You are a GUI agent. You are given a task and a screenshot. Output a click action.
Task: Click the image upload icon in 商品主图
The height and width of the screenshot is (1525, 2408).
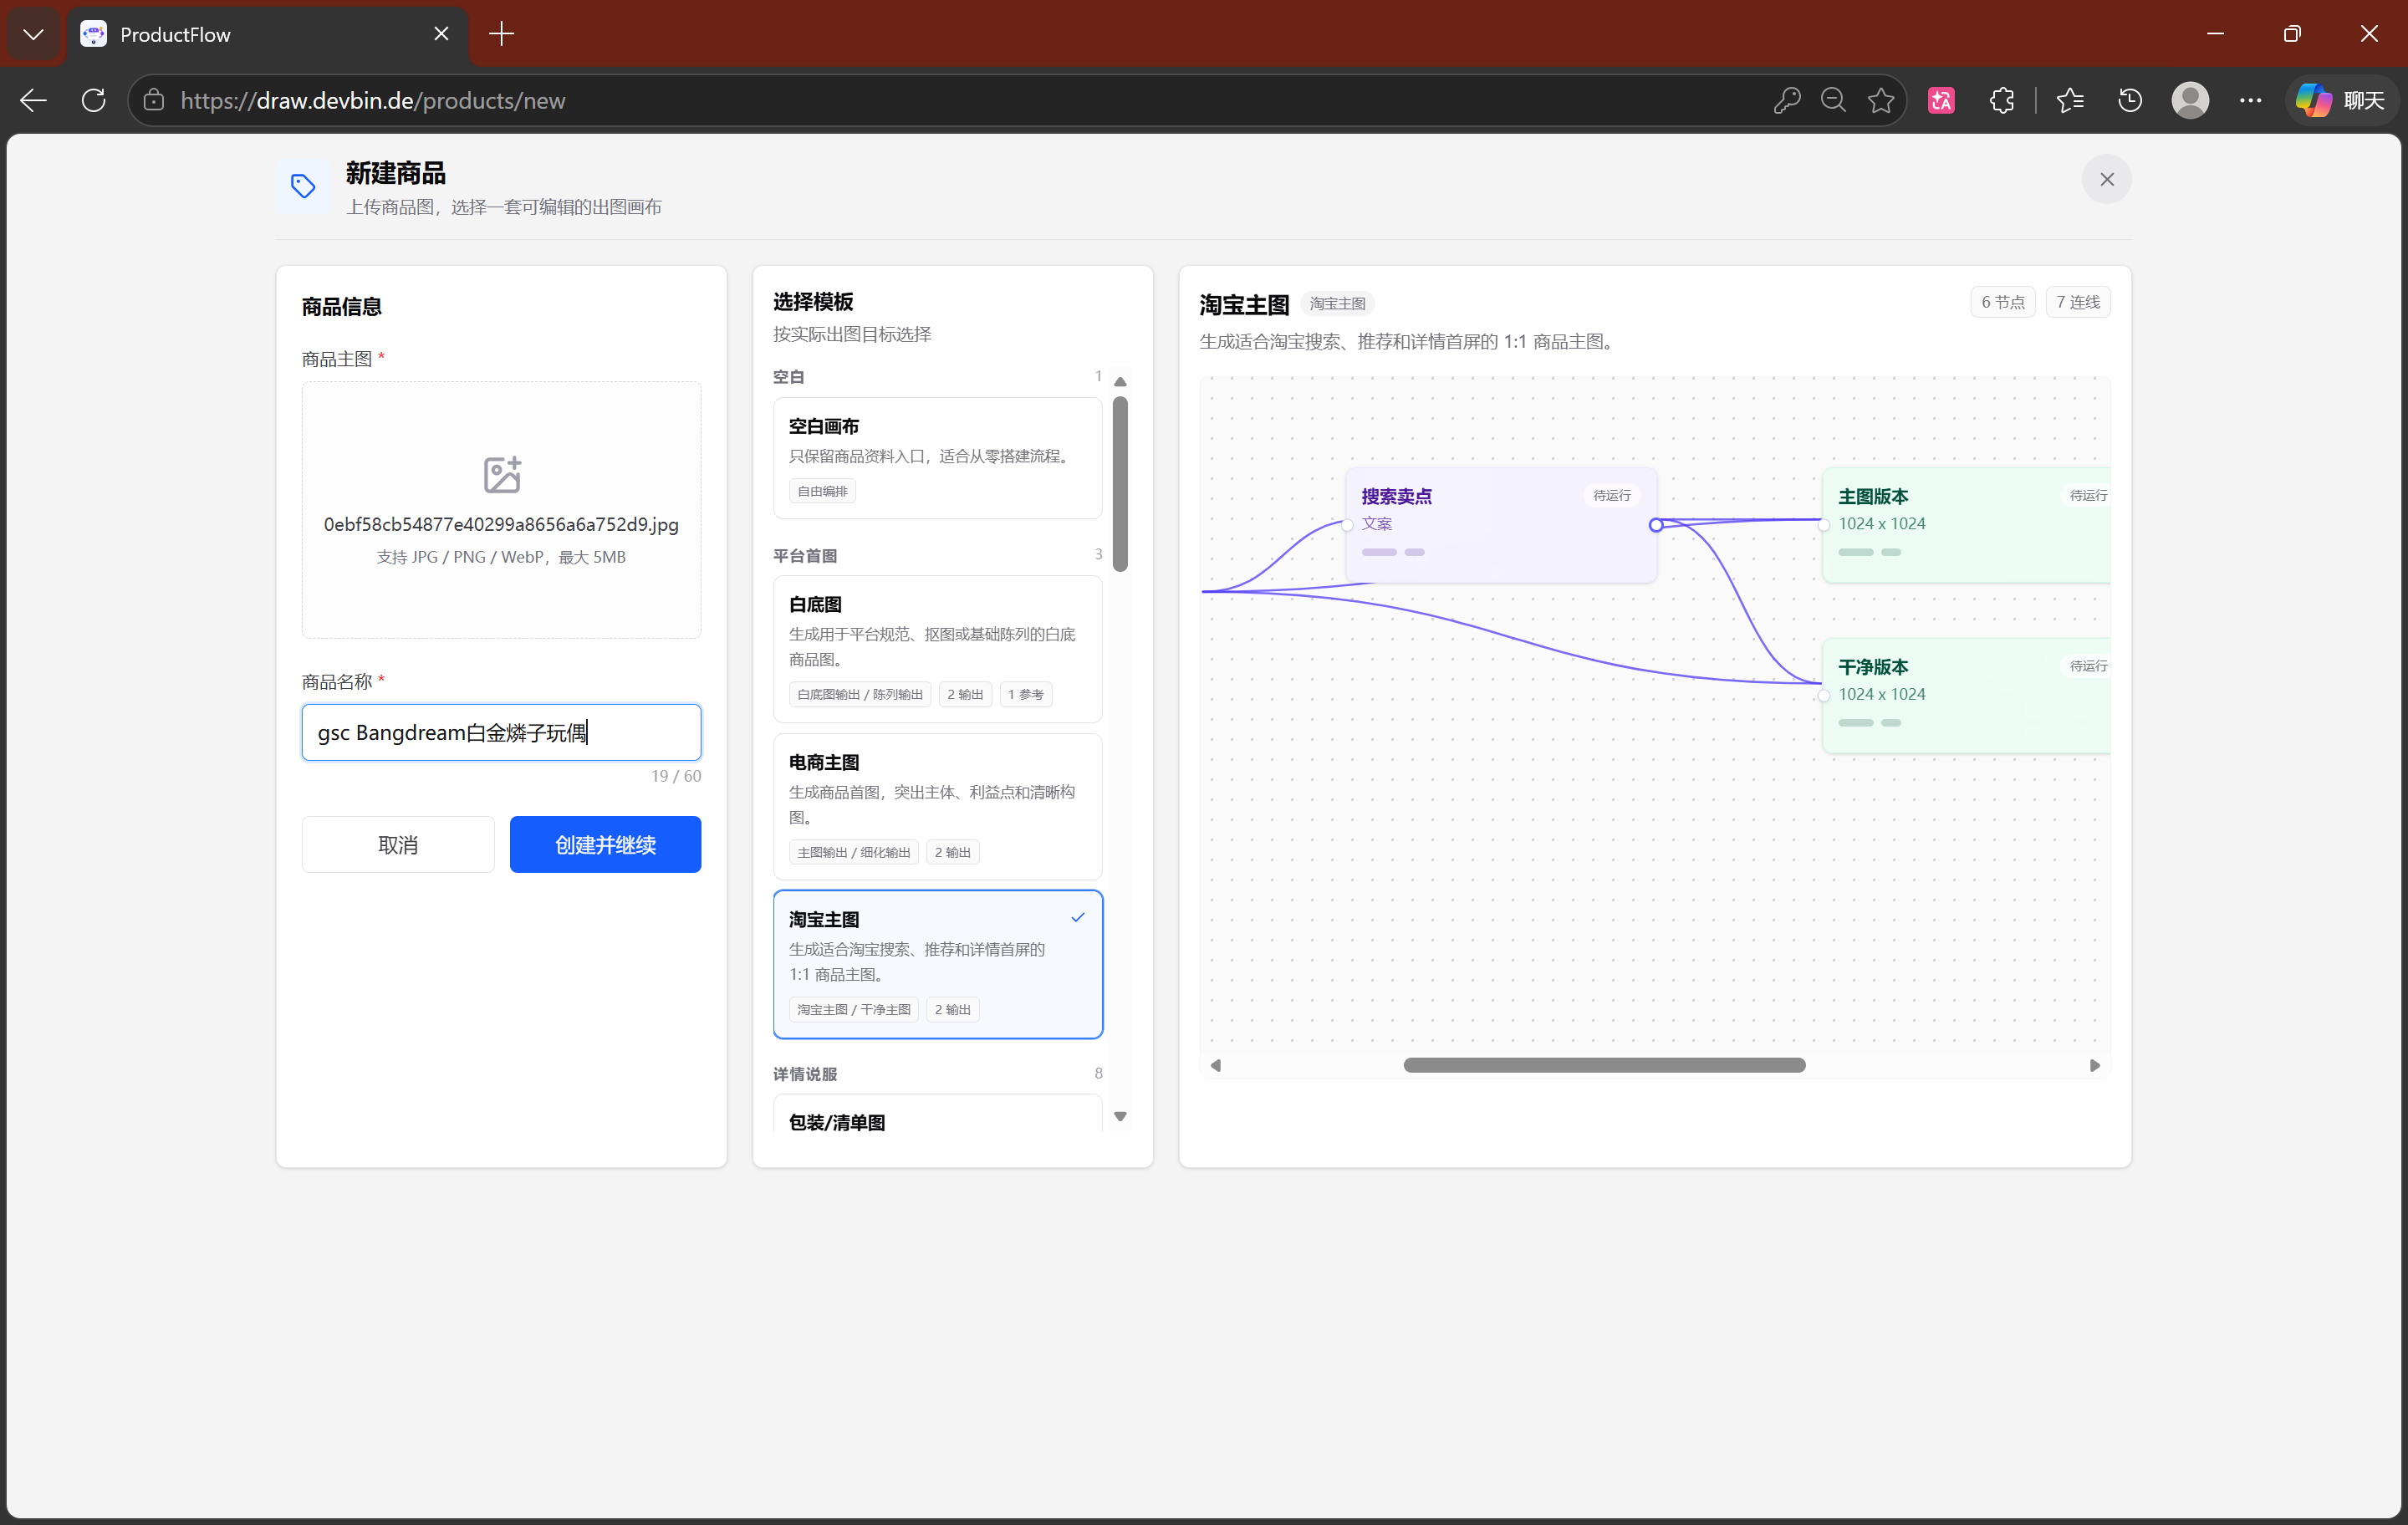[501, 475]
